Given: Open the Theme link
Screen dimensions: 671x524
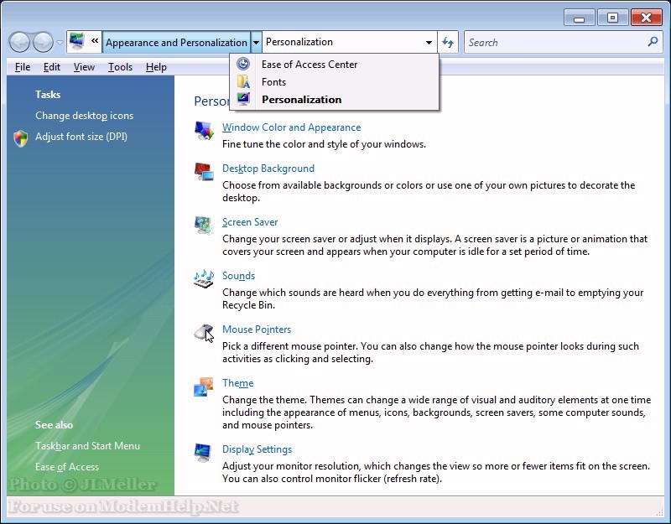Looking at the screenshot, I should [238, 383].
